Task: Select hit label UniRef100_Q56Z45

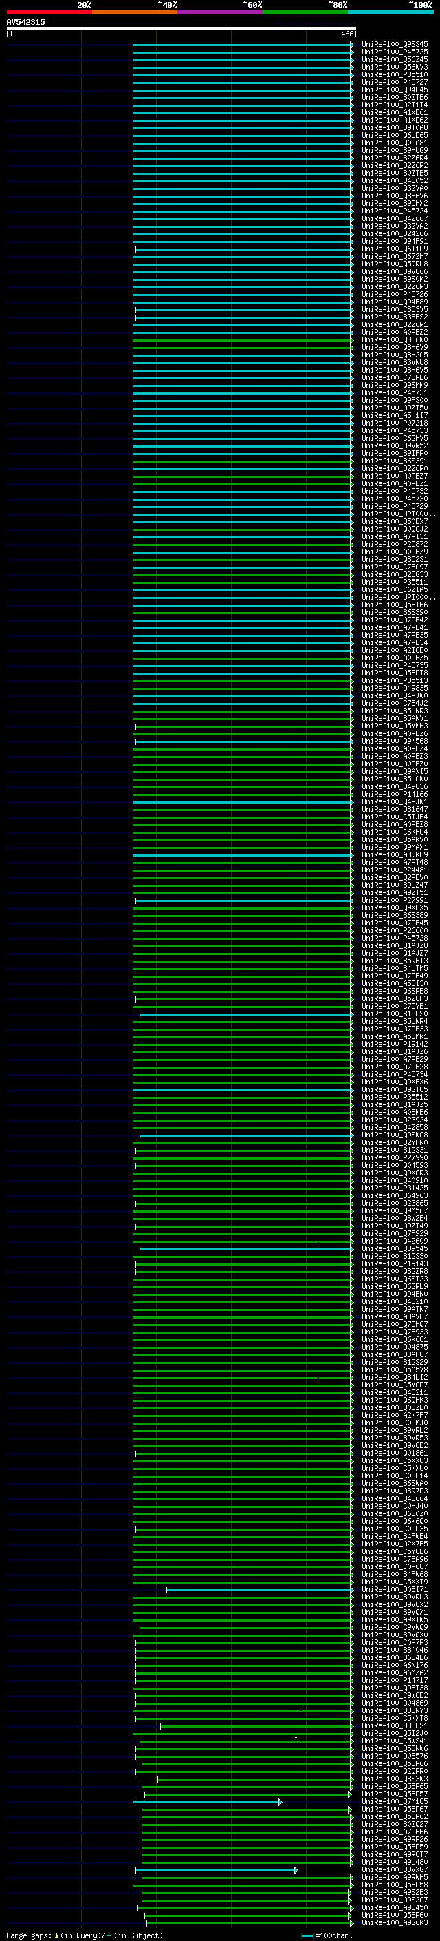Action: coord(395,59)
